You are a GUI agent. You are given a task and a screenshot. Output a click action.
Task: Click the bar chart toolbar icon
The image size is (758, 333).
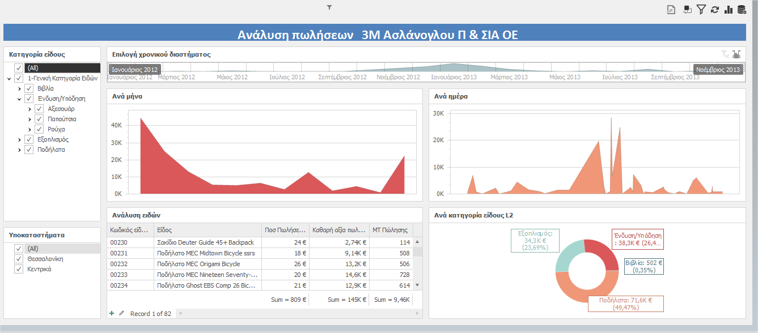(729, 9)
